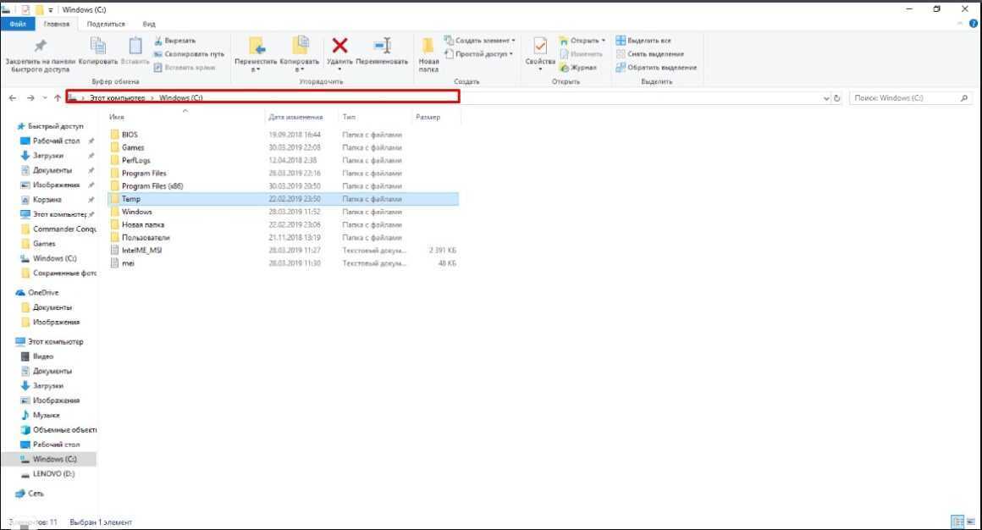Click the search field Поиск: Windows (C:)

point(906,98)
